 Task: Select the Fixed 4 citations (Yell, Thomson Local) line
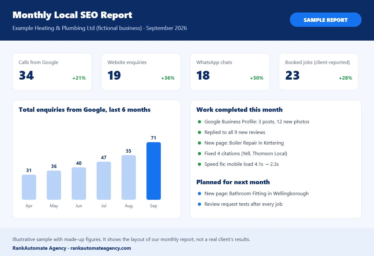[x=246, y=154]
